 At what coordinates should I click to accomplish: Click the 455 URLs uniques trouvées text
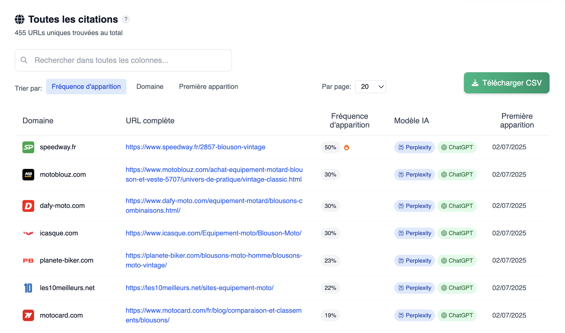tap(69, 33)
